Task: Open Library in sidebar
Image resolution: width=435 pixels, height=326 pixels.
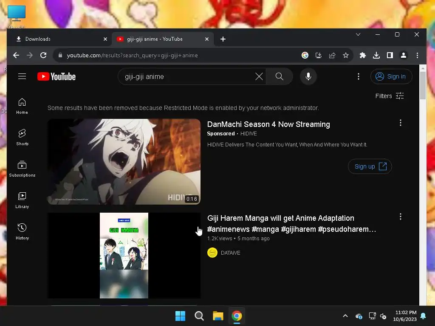Action: click(22, 200)
